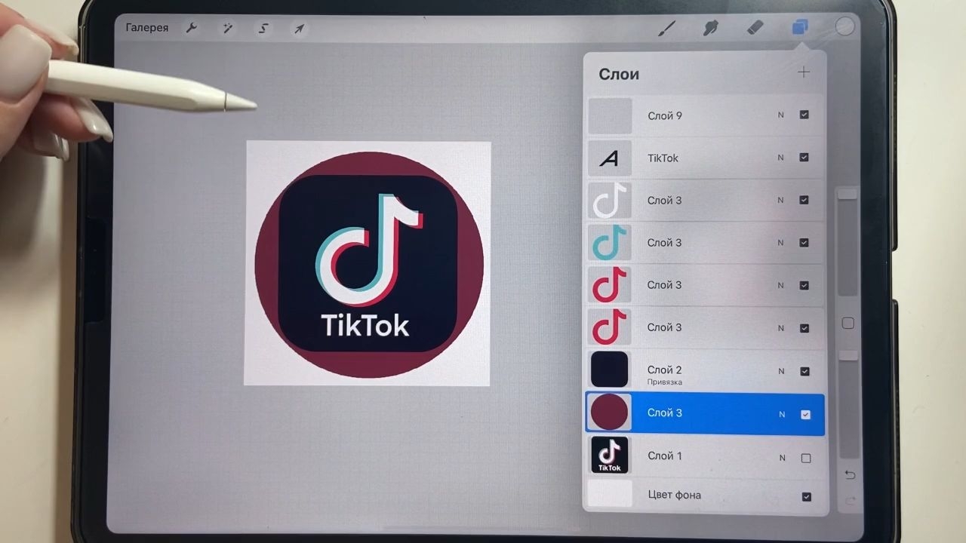The height and width of the screenshot is (543, 966).
Task: Activate the Selection S tool
Action: click(263, 29)
